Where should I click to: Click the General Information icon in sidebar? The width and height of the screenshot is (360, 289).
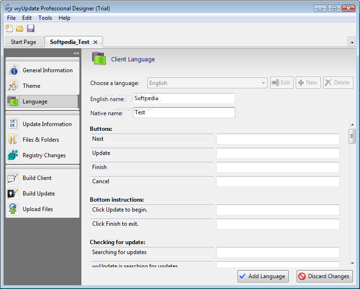[x=13, y=70]
